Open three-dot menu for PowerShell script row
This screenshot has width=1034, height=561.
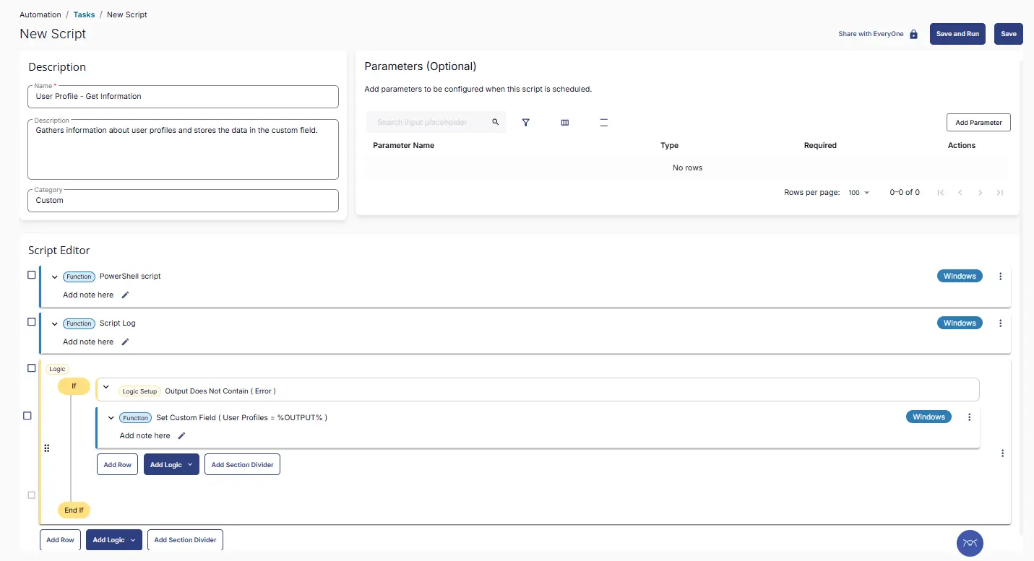click(1000, 277)
